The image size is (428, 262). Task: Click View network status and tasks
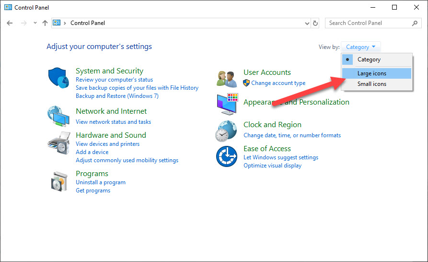(x=113, y=122)
